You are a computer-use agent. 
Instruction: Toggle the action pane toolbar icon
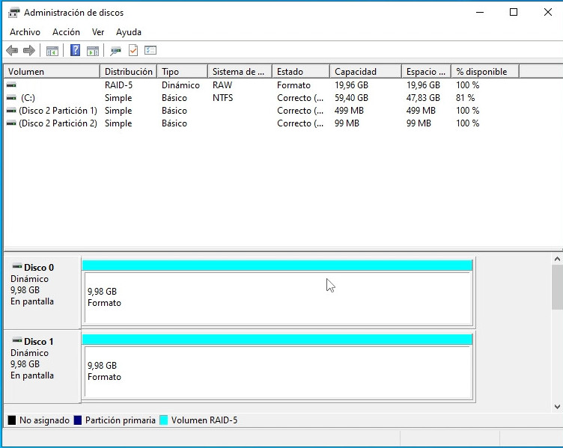click(x=92, y=51)
